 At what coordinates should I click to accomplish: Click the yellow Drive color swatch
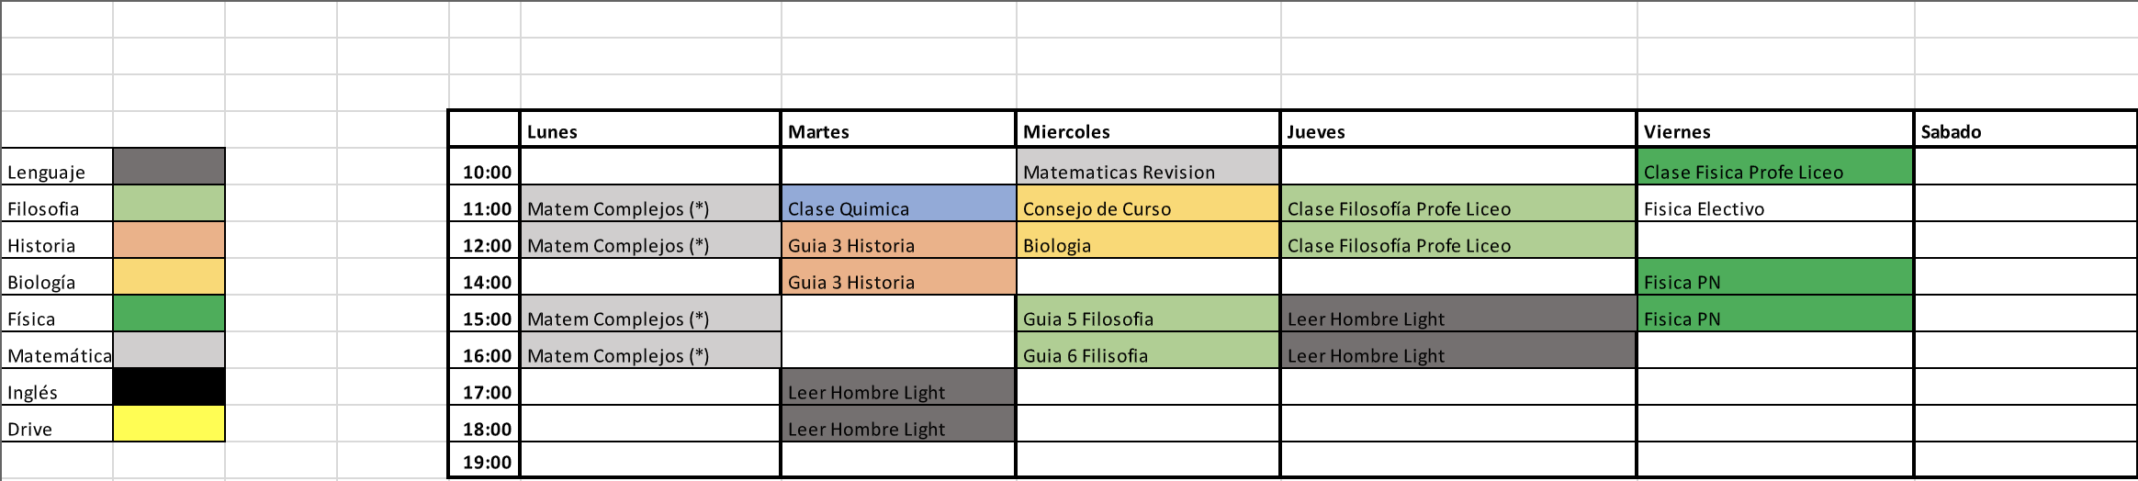(169, 423)
